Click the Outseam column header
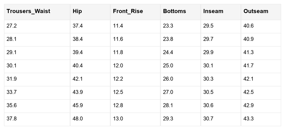Image resolution: width=285 pixels, height=130 pixels. click(x=261, y=12)
